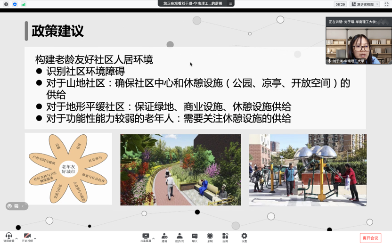Expand the audio options arrow
This screenshot has width=392, height=245.
(16, 238)
